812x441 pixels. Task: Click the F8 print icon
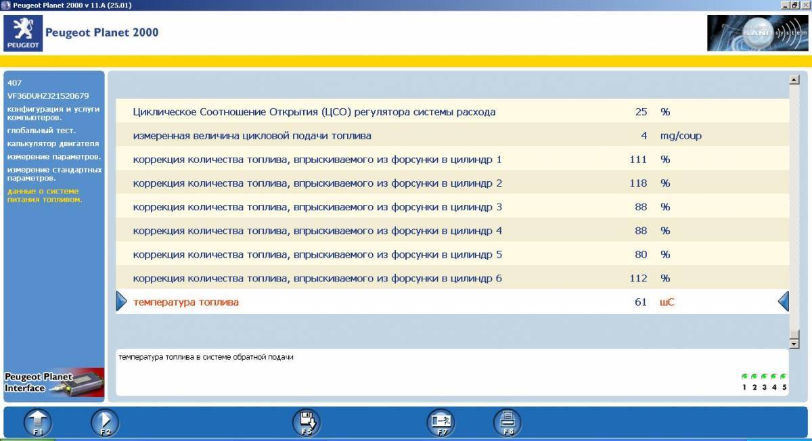point(507,423)
